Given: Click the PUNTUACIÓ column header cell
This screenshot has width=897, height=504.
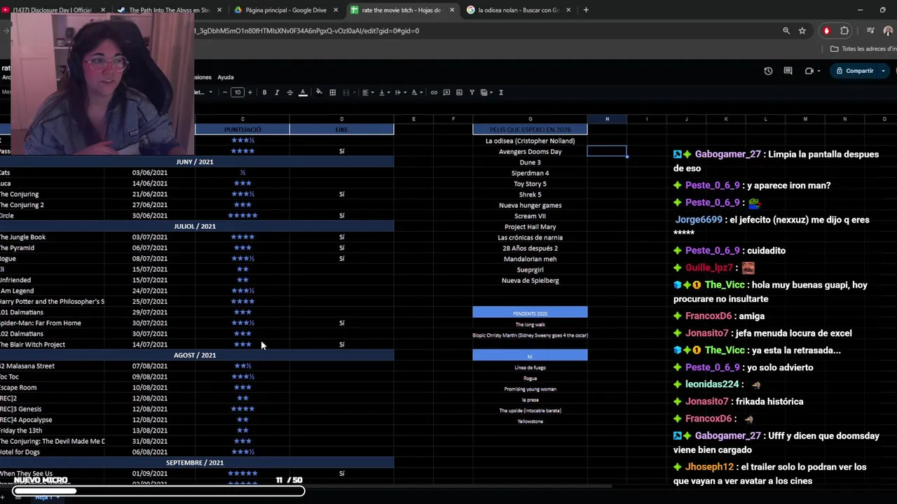Looking at the screenshot, I should click(242, 129).
